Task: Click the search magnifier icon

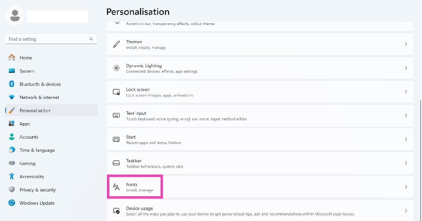Action: pos(91,39)
